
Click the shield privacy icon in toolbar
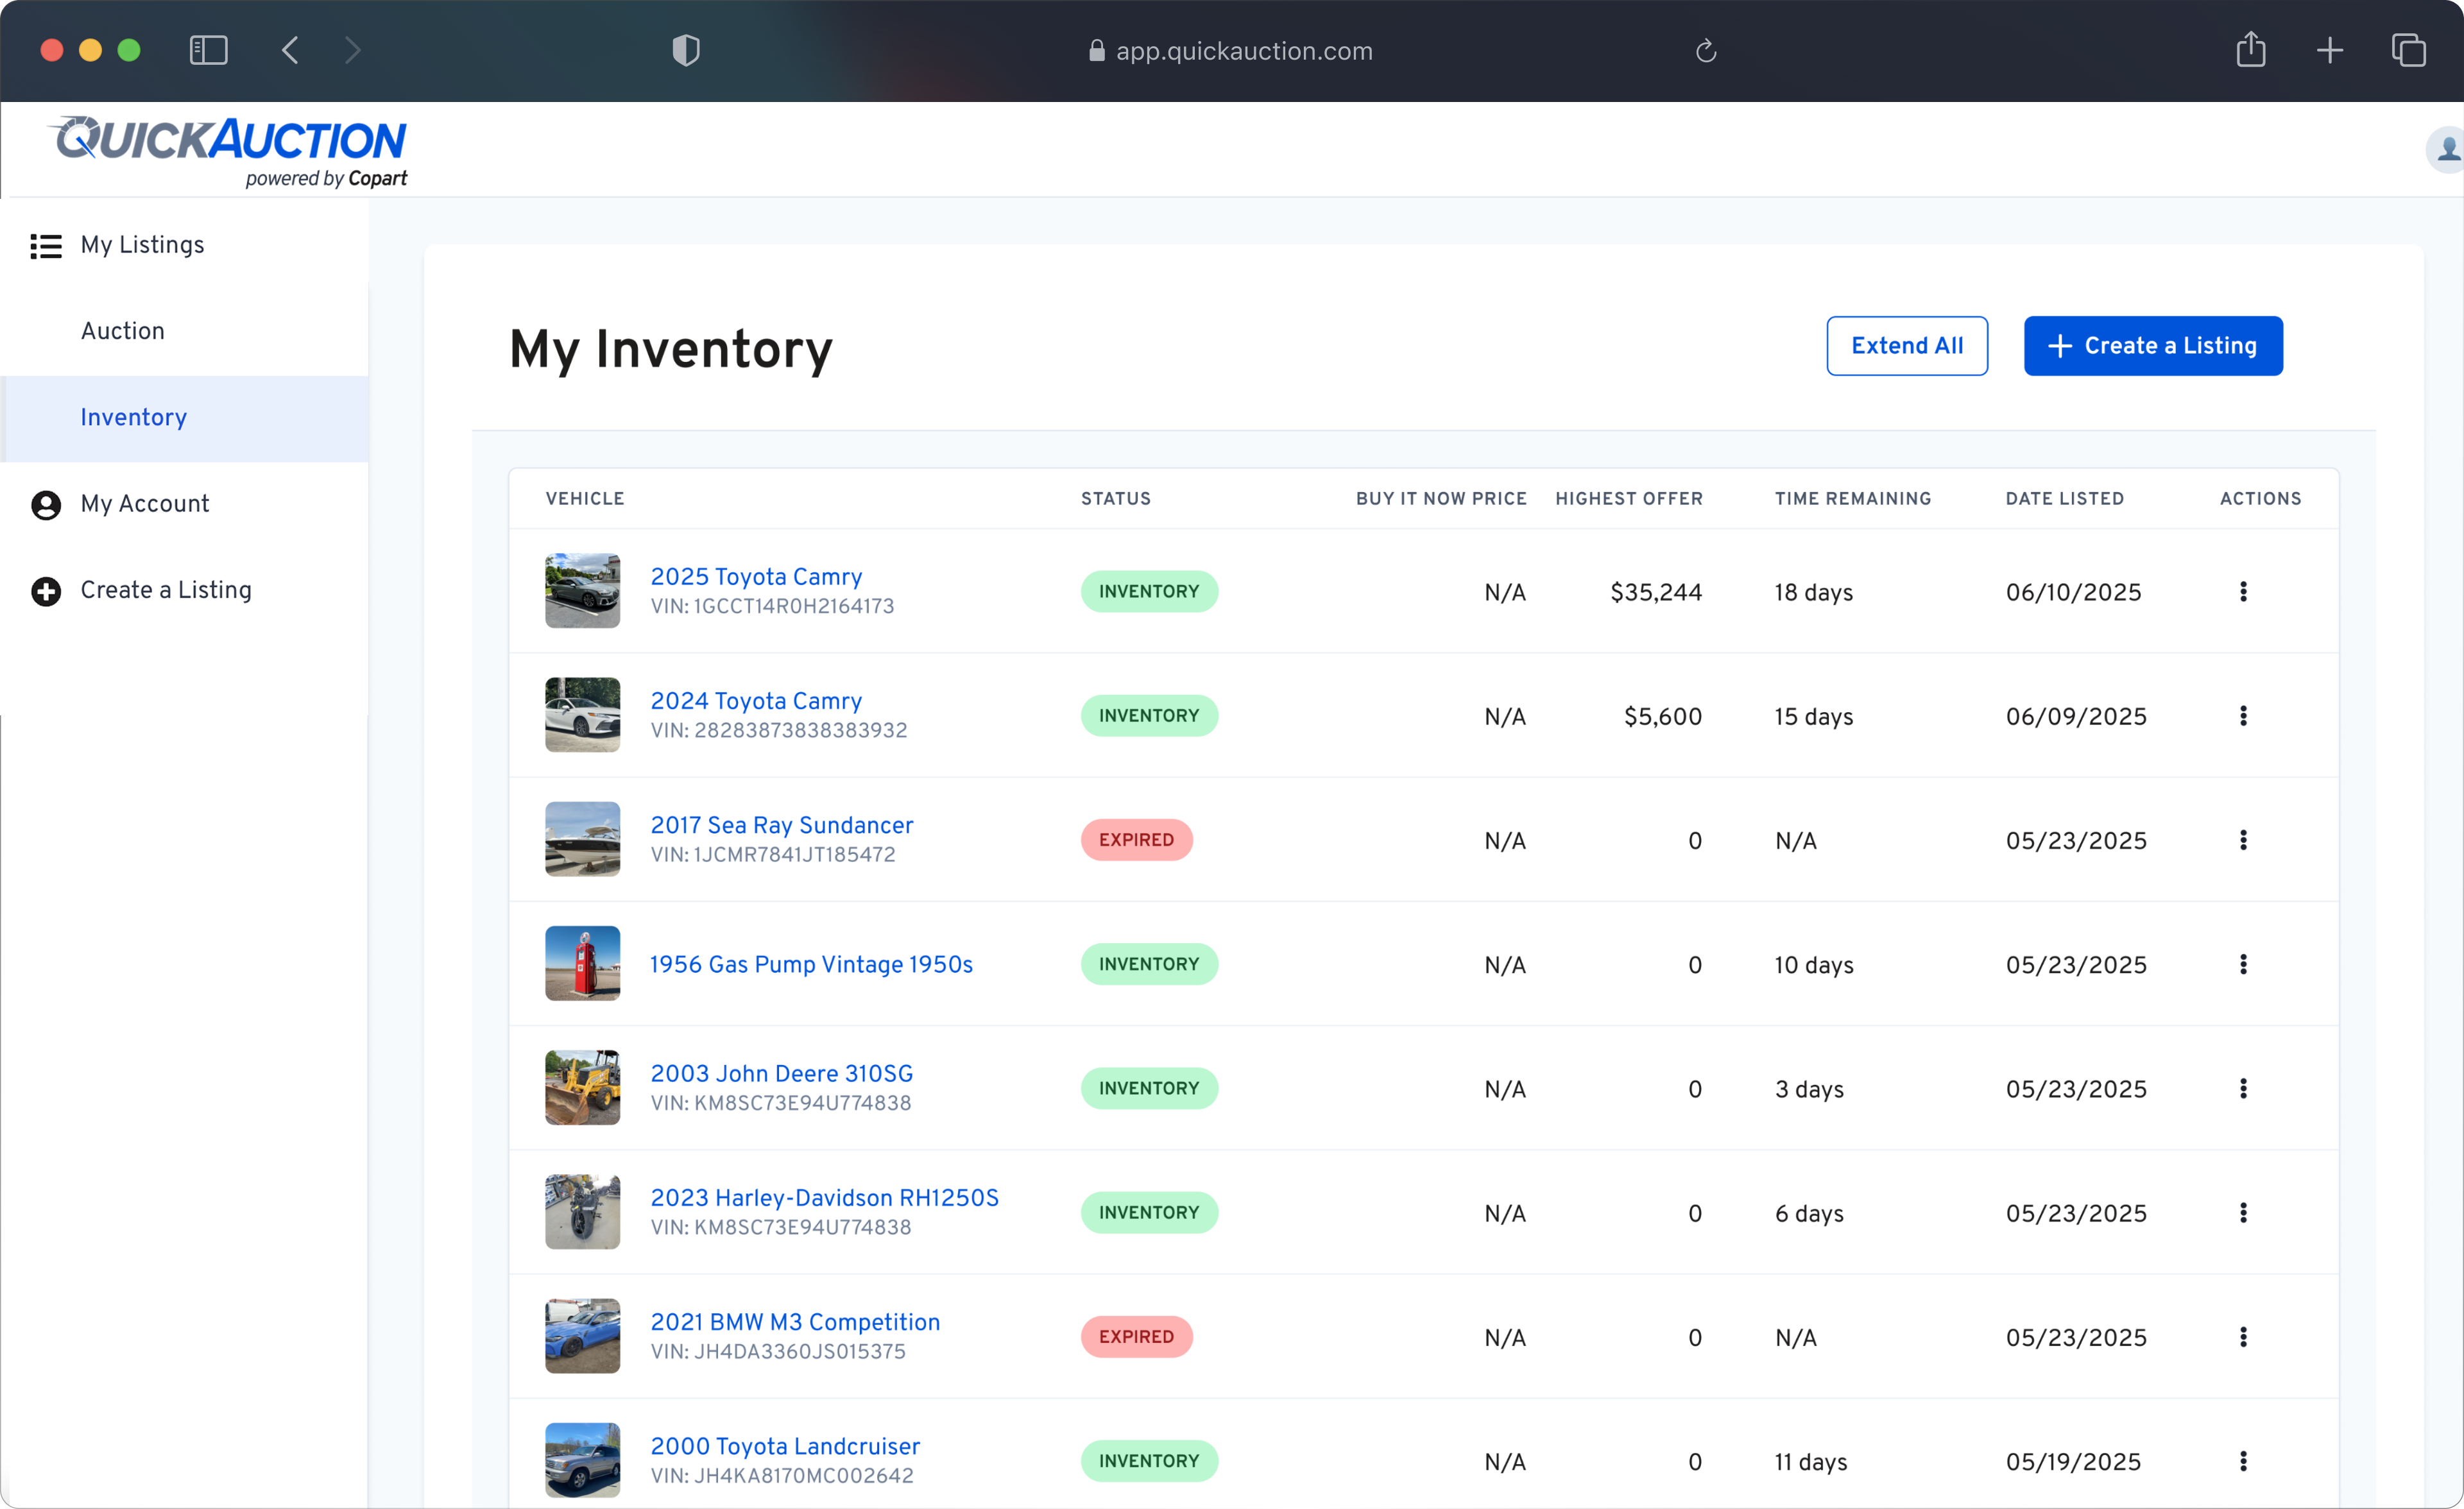pos(685,50)
